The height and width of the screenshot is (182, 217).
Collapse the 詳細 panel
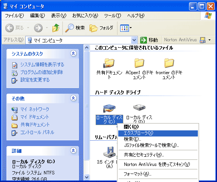(x=73, y=151)
